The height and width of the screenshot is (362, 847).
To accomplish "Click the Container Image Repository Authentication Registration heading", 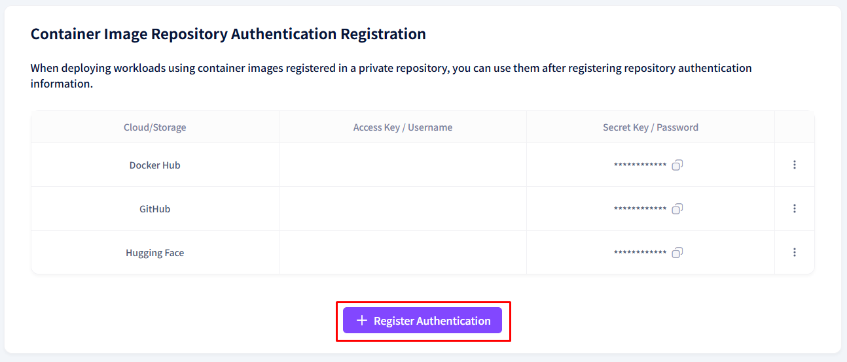I will (x=228, y=34).
